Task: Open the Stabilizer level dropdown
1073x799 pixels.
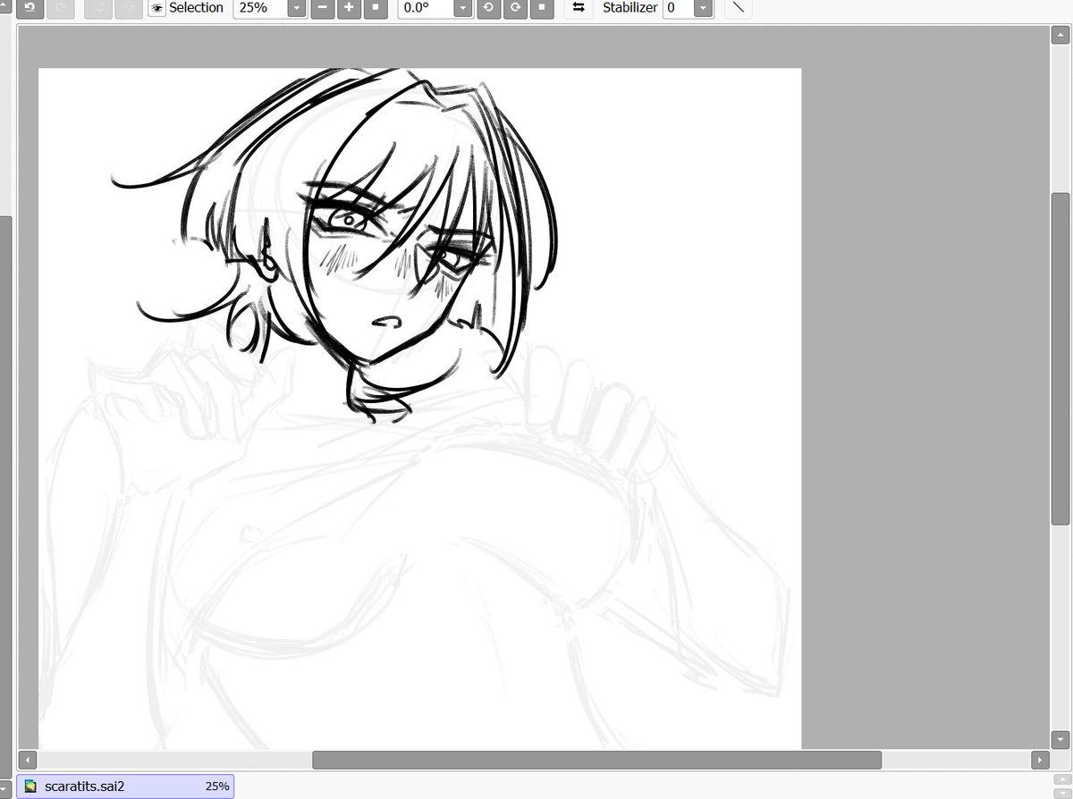Action: 704,8
